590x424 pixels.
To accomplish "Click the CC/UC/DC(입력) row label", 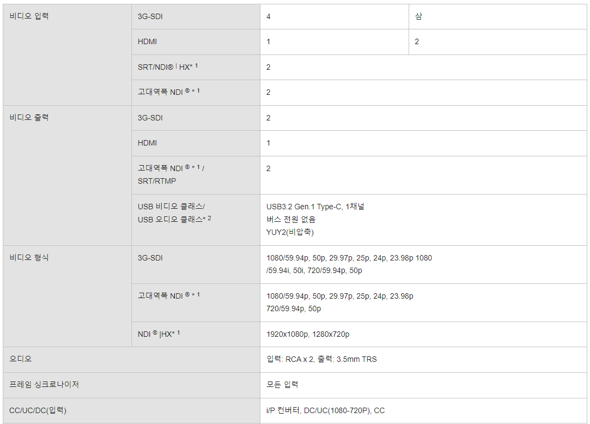I will (38, 410).
